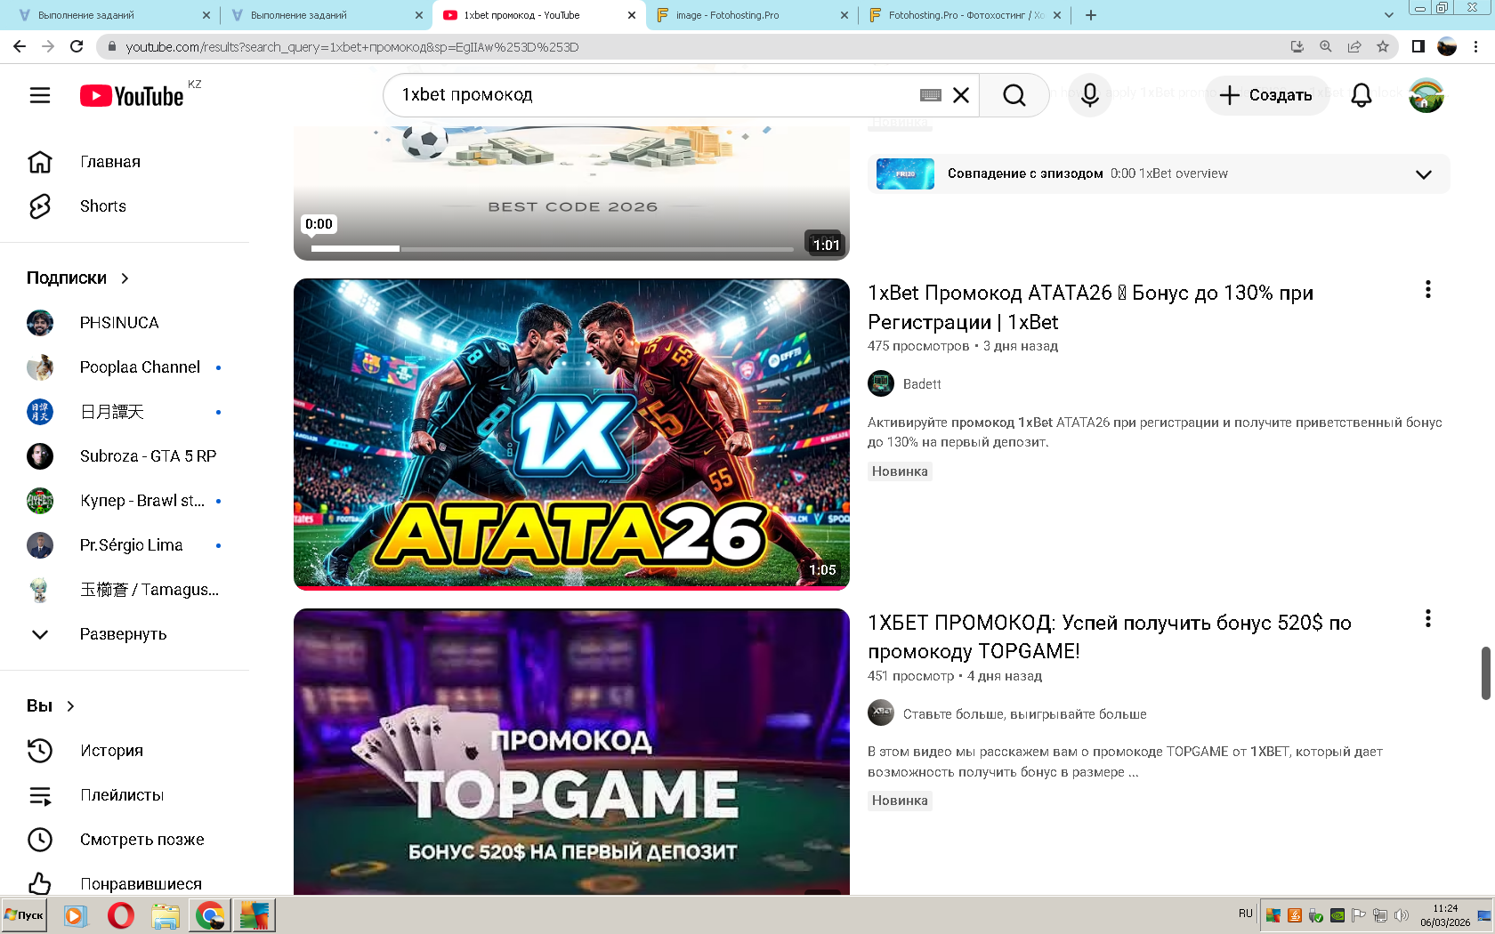The height and width of the screenshot is (934, 1495).
Task: Clear the search query with X
Action: (x=961, y=95)
